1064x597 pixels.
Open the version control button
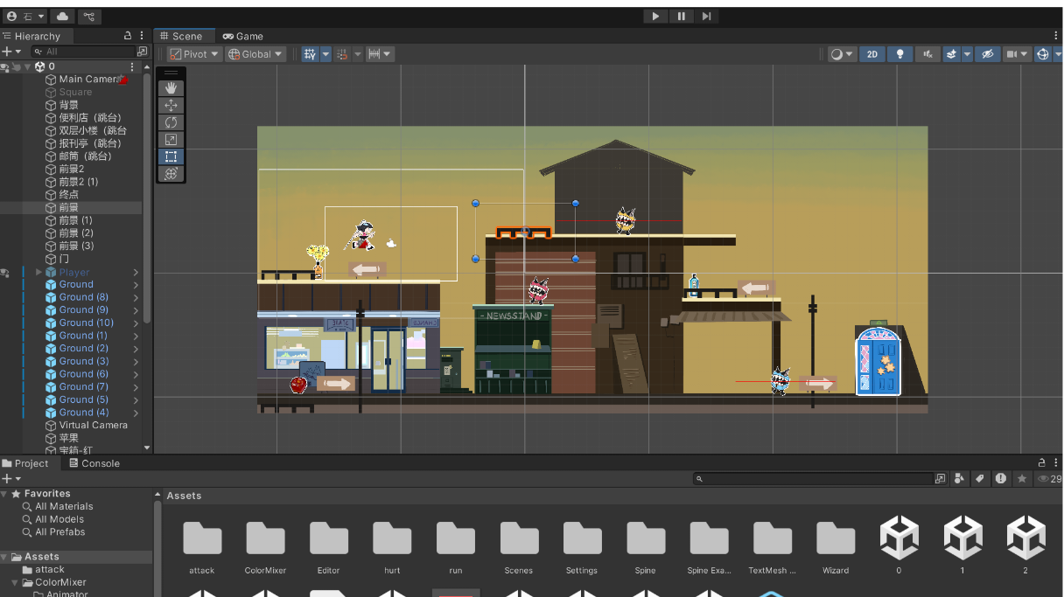pyautogui.click(x=89, y=17)
